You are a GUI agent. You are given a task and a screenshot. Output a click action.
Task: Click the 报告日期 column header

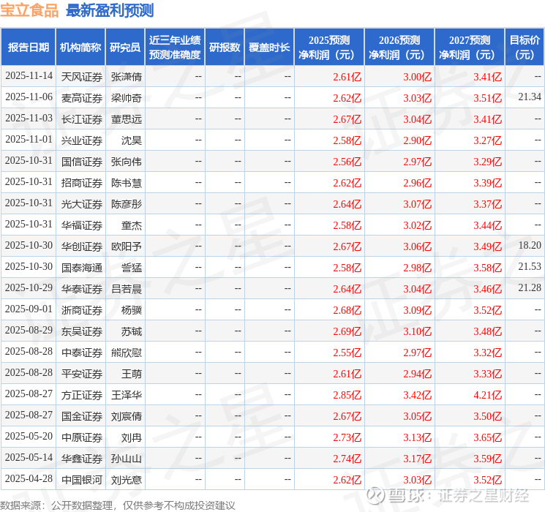pyautogui.click(x=28, y=47)
